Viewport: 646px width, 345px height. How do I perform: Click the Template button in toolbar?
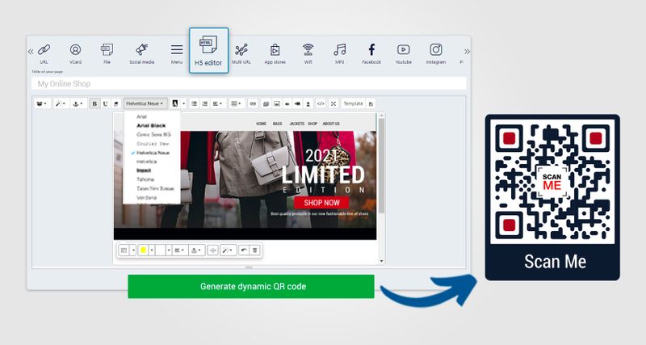pos(352,103)
